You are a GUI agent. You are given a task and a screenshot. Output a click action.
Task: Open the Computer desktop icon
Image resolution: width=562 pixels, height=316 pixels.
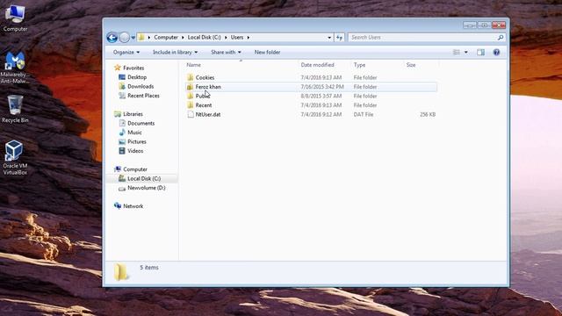[x=15, y=18]
